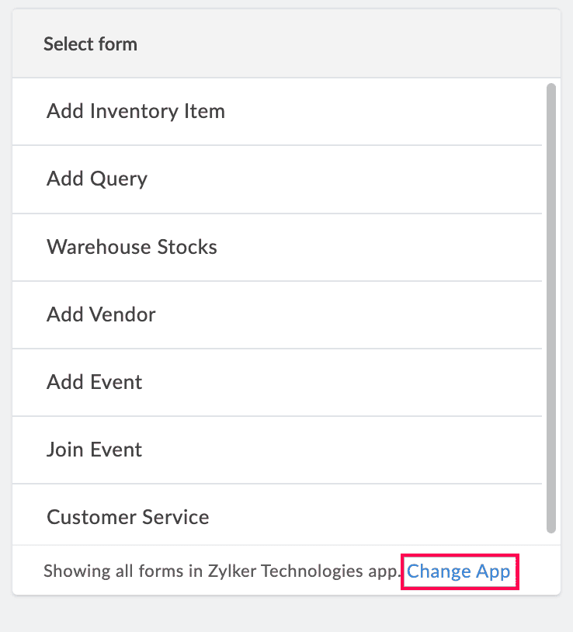Click the Add Query list entry

coord(97,179)
